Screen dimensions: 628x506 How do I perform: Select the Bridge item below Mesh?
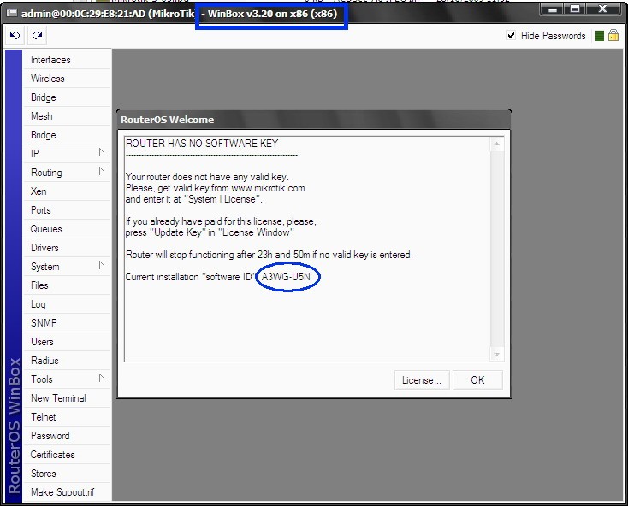67,135
